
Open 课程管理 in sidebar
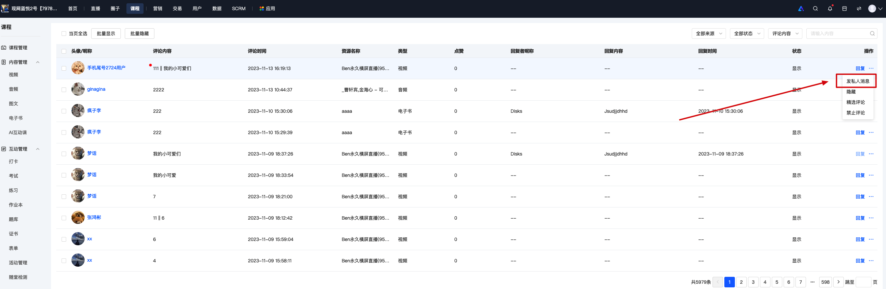coord(18,48)
